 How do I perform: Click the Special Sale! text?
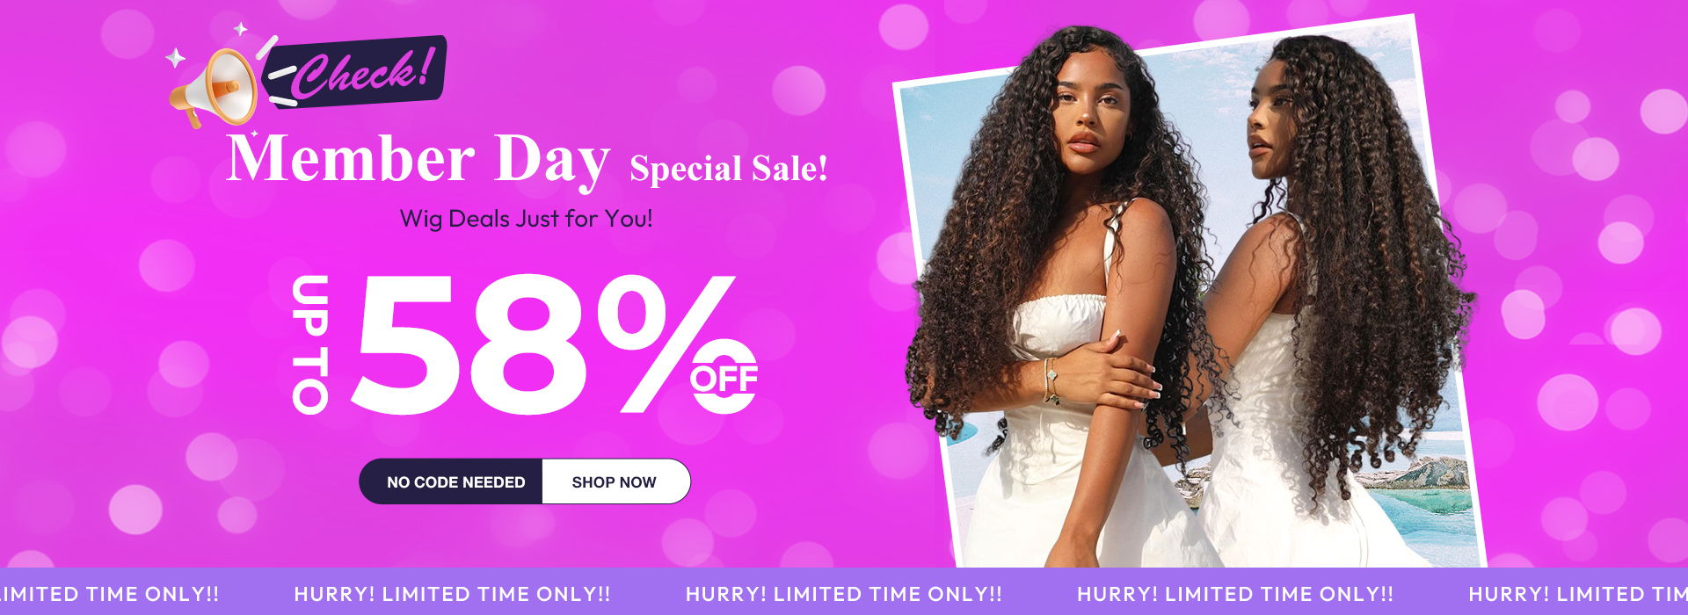(729, 168)
